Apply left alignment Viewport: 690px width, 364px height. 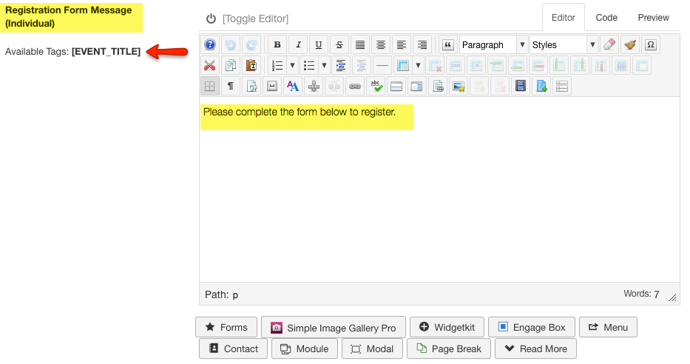402,44
